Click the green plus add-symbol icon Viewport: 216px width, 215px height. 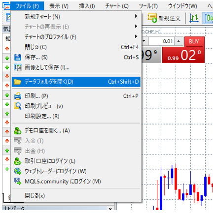tap(7, 169)
